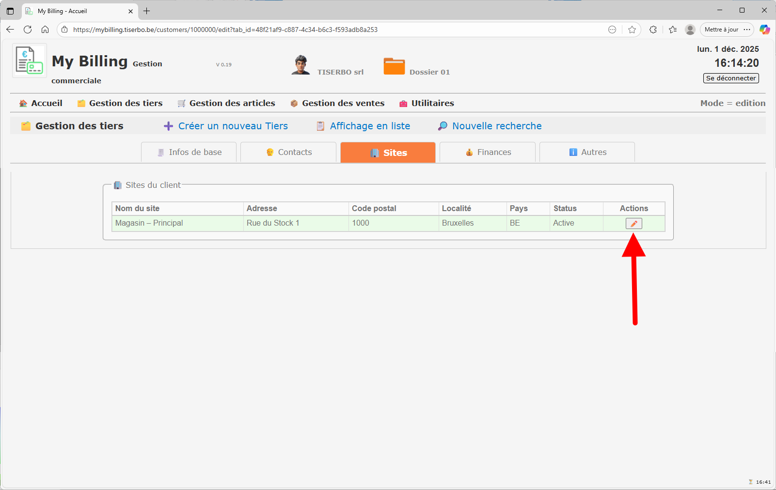Go back using browser back arrow
The width and height of the screenshot is (776, 490).
(x=10, y=30)
